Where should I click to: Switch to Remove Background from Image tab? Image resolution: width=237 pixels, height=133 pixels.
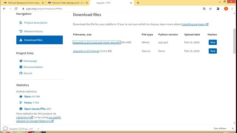pyautogui.click(x=24, y=3)
